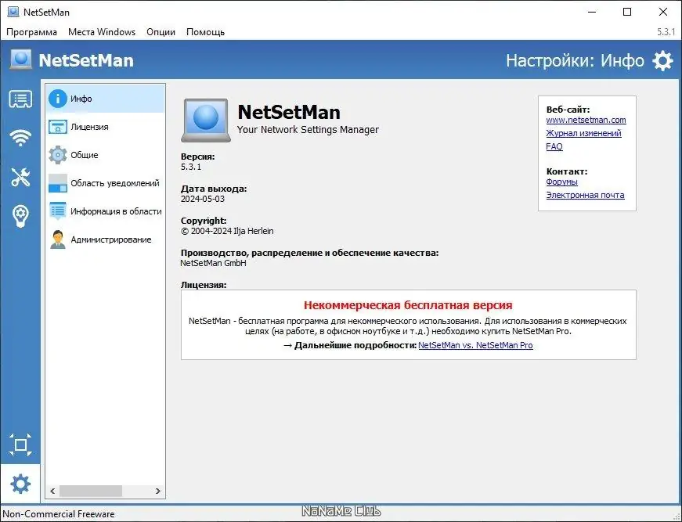This screenshot has height=522, width=682.
Task: Open the www.netsetman.com website link
Action: click(x=586, y=120)
